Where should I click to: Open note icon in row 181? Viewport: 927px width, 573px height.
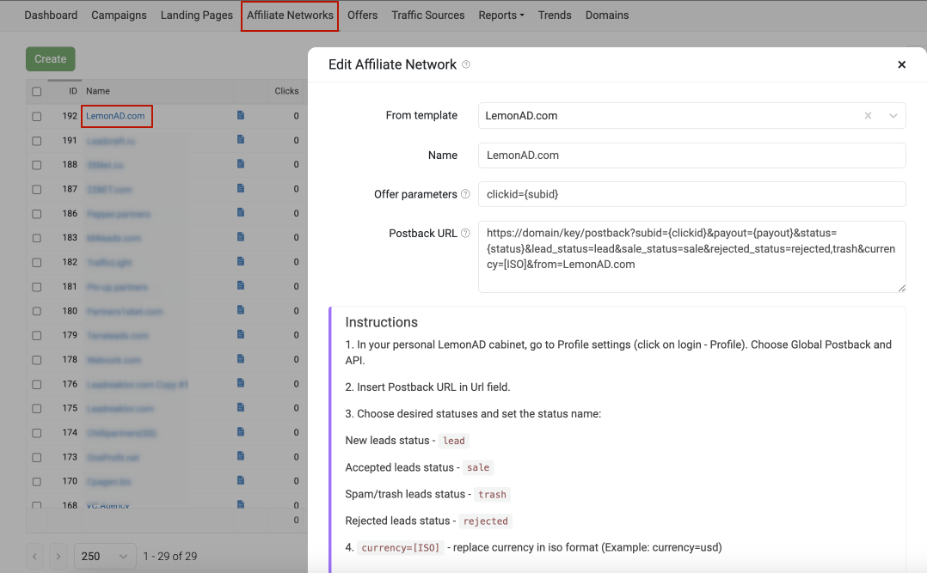click(x=241, y=286)
